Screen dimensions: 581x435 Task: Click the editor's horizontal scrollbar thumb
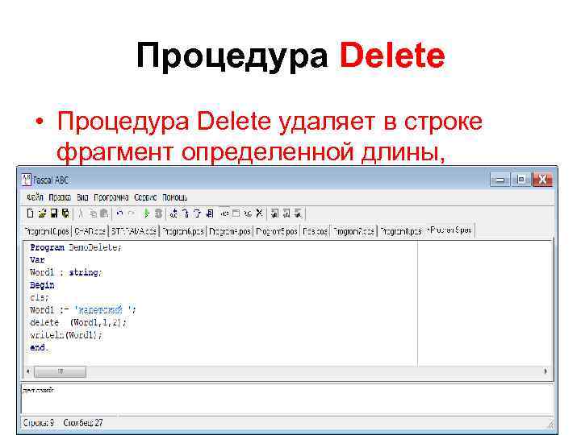coord(60,371)
